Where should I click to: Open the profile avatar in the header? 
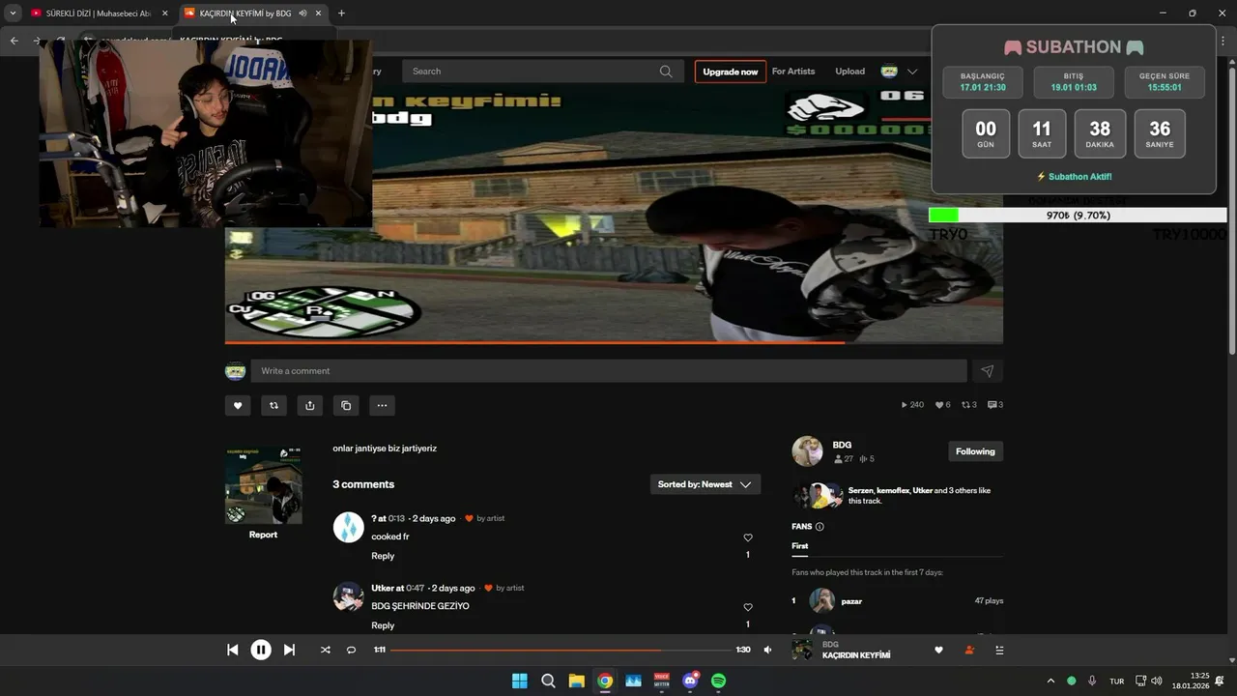point(889,72)
